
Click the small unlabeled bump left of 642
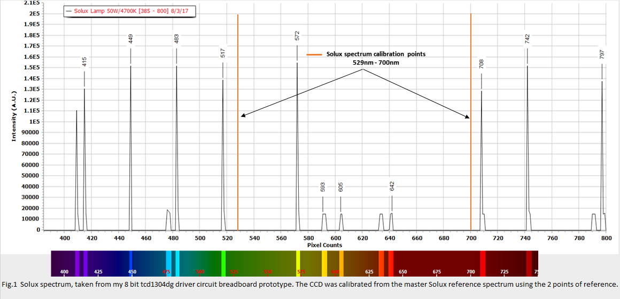381,222
